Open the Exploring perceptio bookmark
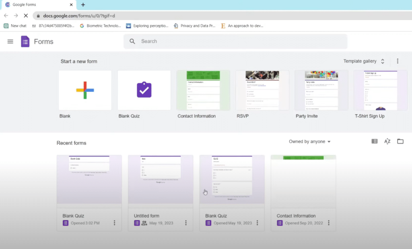Image resolution: width=412 pixels, height=249 pixels. point(147,26)
